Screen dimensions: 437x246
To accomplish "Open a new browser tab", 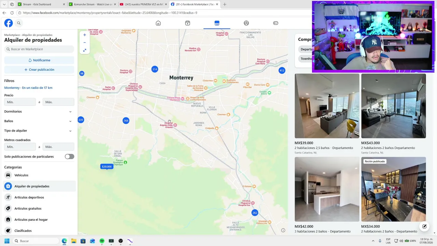I will click(225, 4).
